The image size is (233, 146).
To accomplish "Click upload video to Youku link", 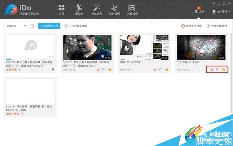I will pyautogui.click(x=76, y=26).
